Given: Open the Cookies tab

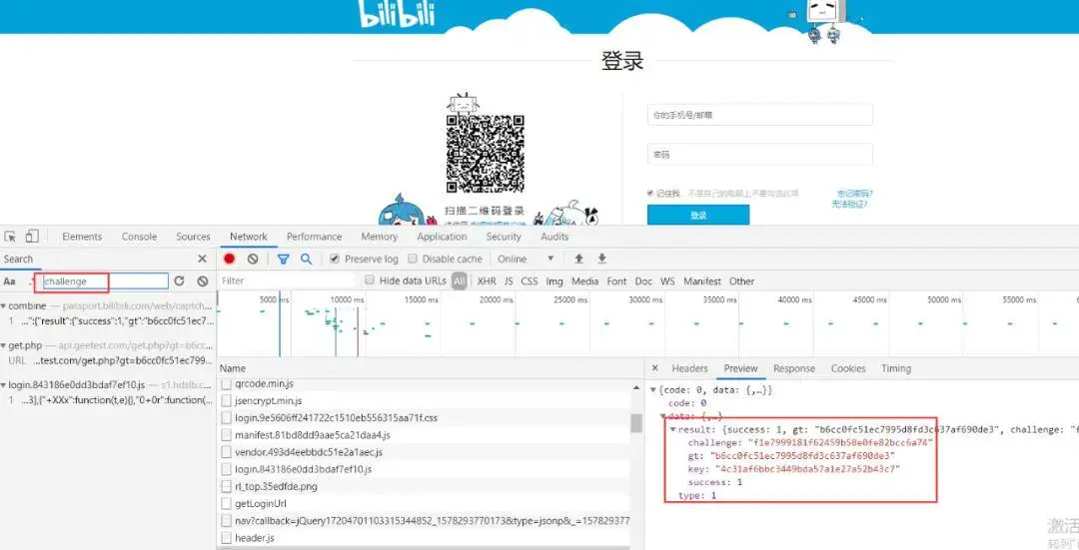Looking at the screenshot, I should pos(848,368).
